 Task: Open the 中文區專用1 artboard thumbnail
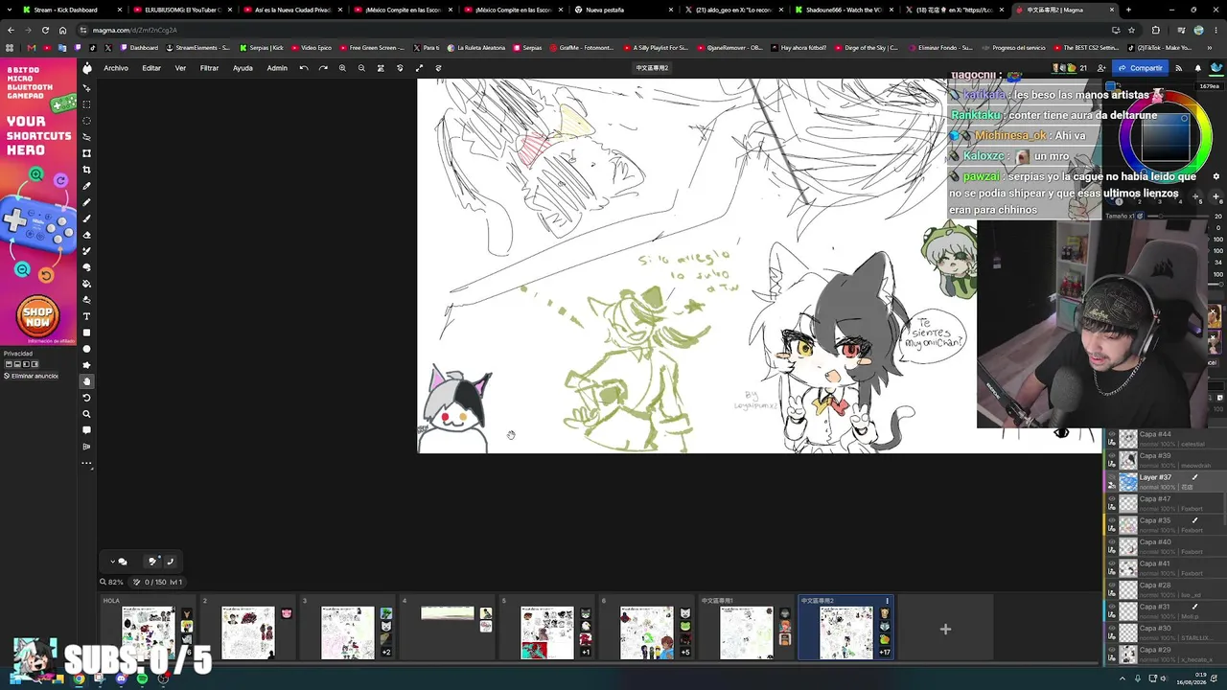746,632
